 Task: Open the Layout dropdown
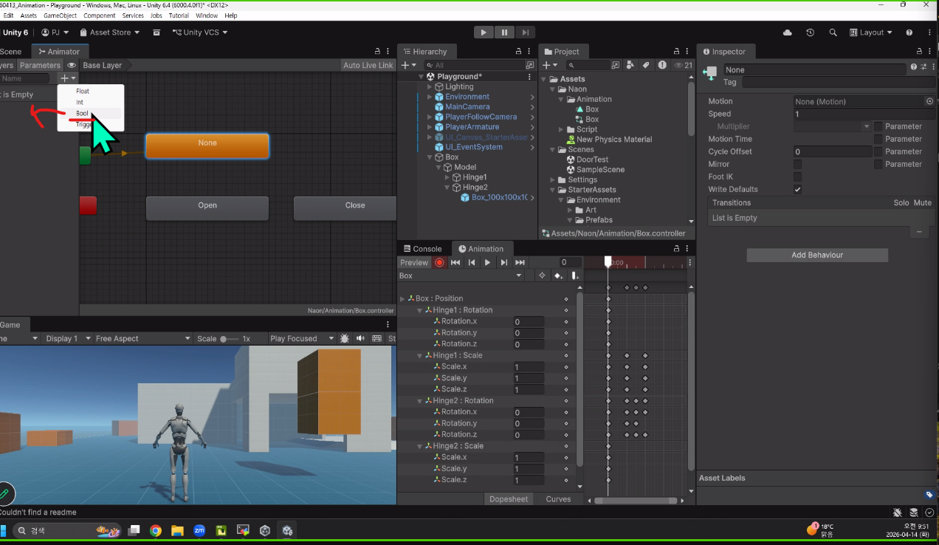pyautogui.click(x=871, y=32)
